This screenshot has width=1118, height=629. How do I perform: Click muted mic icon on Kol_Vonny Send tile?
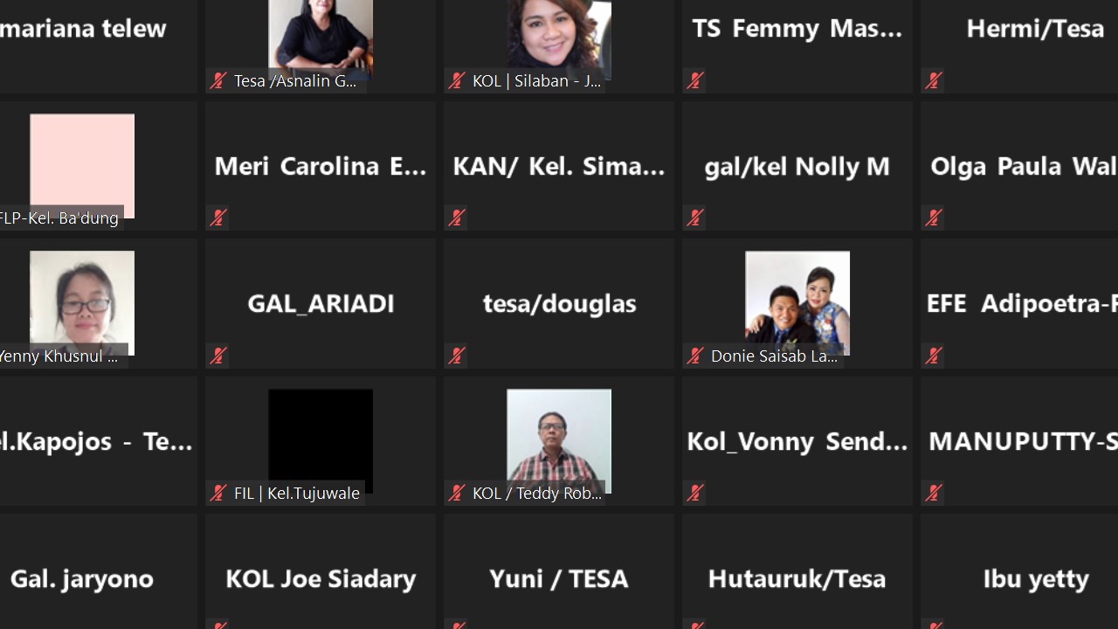coord(695,494)
